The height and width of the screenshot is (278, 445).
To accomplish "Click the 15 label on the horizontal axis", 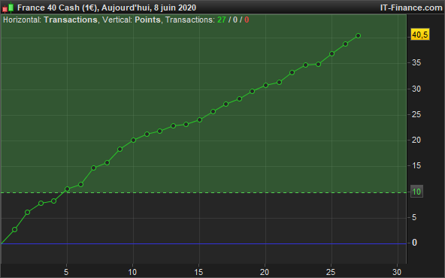I will (x=198, y=272).
